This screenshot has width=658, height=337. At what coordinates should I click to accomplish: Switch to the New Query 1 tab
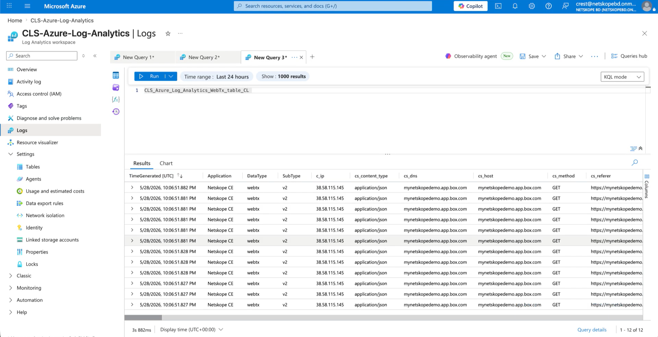[x=143, y=57]
